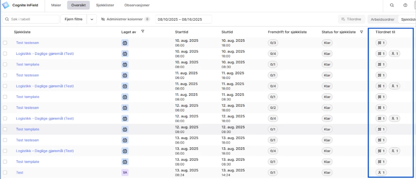This screenshot has width=416, height=179.
Task: Click the SA avatar in the Test row
Action: coord(125,173)
